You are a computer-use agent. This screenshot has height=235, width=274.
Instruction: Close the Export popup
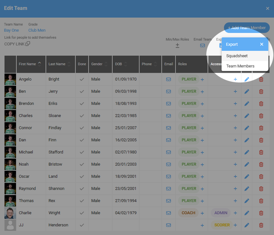[261, 44]
